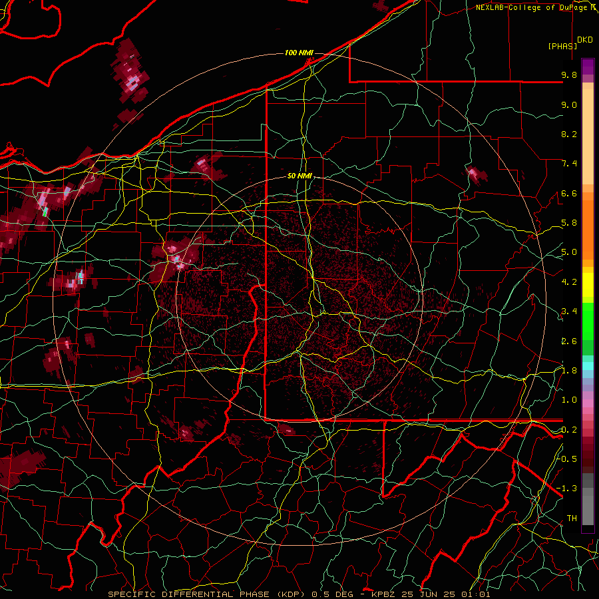Click the 8.2 legend value

click(x=569, y=134)
